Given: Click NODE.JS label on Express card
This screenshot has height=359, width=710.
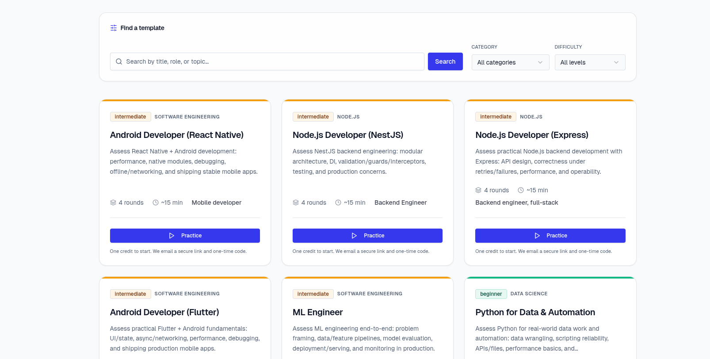Looking at the screenshot, I should coord(531,117).
